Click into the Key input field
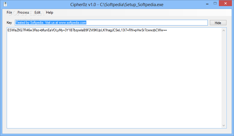234x136 pixels. click(111, 23)
